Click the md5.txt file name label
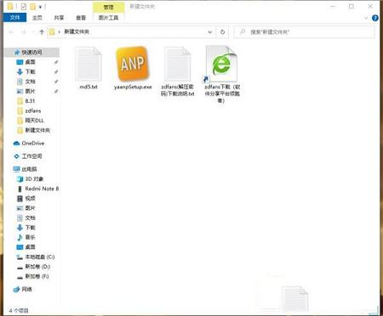This screenshot has width=383, height=316. point(89,87)
